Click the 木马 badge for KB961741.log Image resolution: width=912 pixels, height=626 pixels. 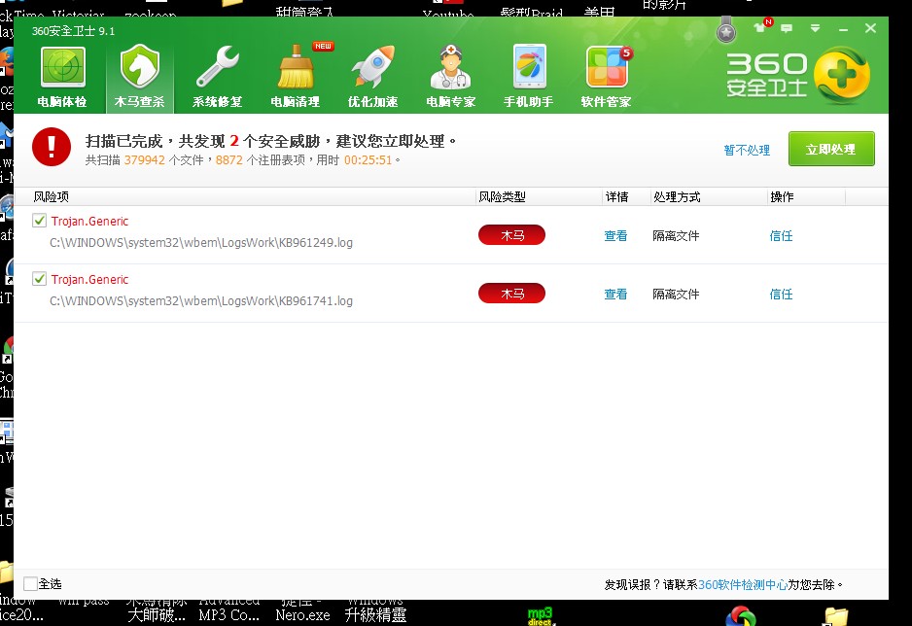pyautogui.click(x=511, y=293)
